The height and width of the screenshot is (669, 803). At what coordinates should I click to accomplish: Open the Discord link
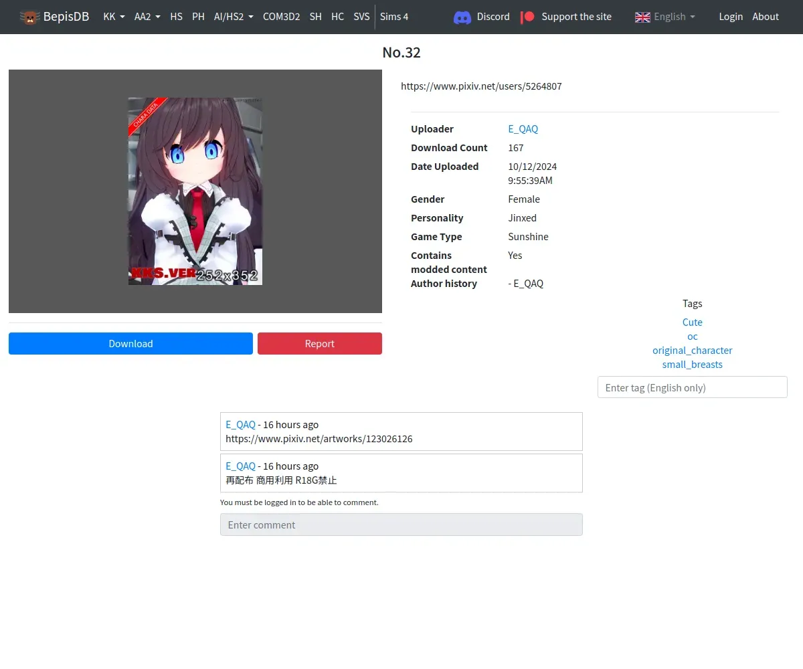coord(493,17)
